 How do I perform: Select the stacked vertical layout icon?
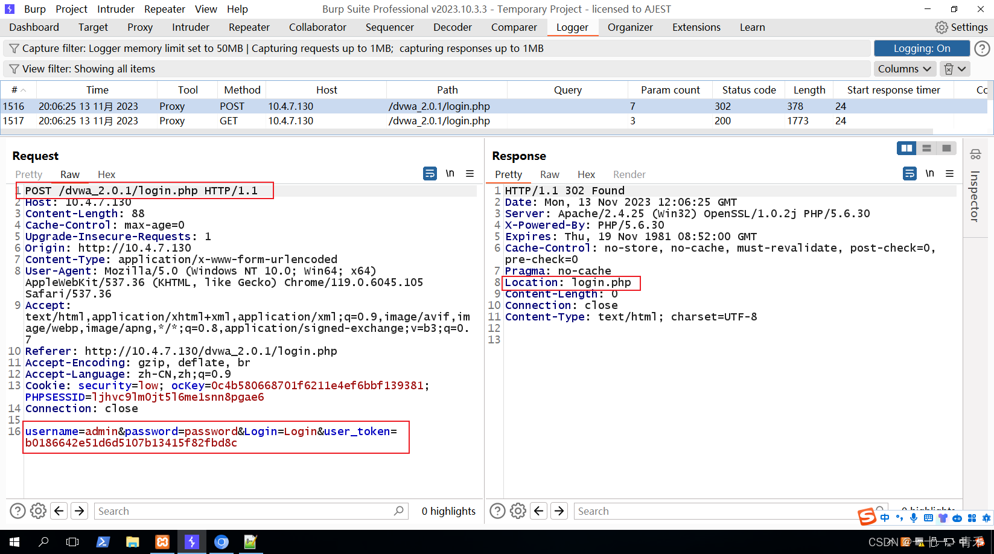[926, 148]
